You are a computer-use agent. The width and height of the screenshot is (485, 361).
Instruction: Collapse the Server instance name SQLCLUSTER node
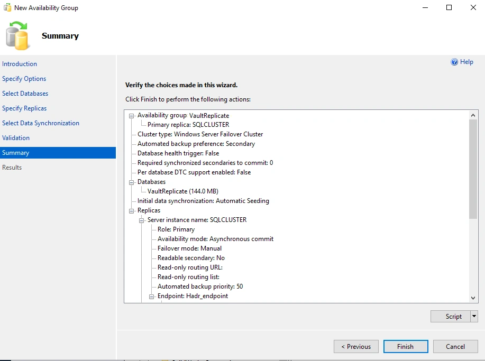tap(142, 220)
